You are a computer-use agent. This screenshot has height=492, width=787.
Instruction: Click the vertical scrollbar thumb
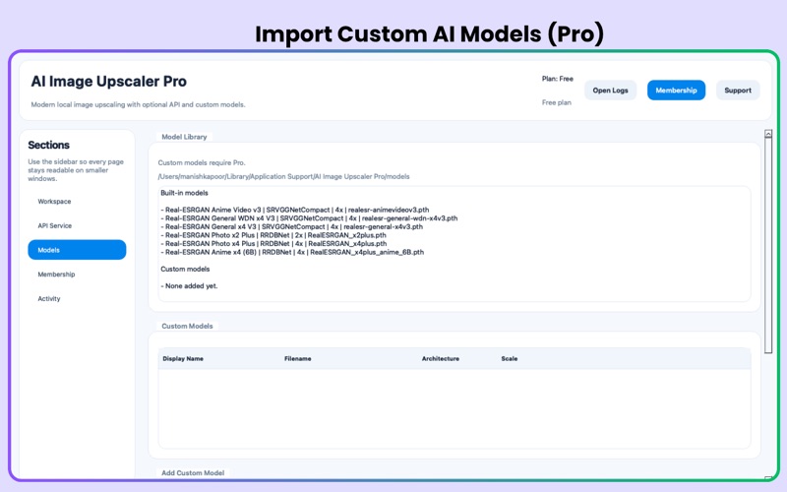tap(768, 246)
